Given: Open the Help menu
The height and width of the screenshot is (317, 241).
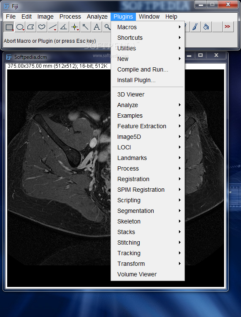Looking at the screenshot, I should 171,17.
